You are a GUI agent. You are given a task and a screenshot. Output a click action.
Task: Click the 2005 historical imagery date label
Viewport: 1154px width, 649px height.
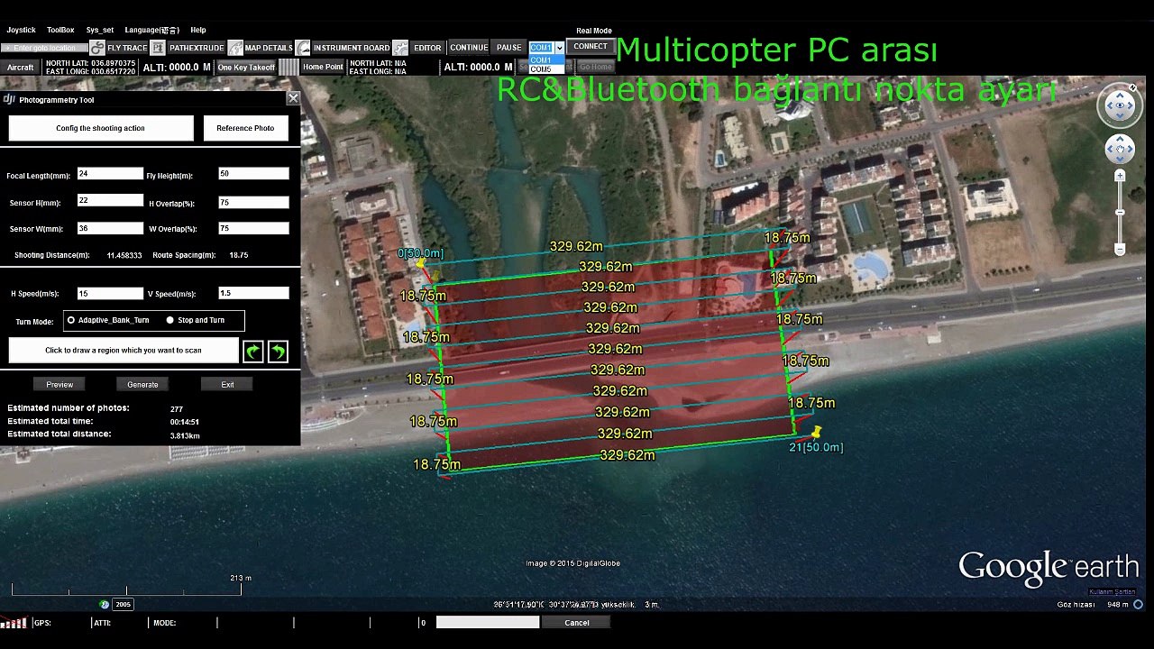click(x=123, y=604)
